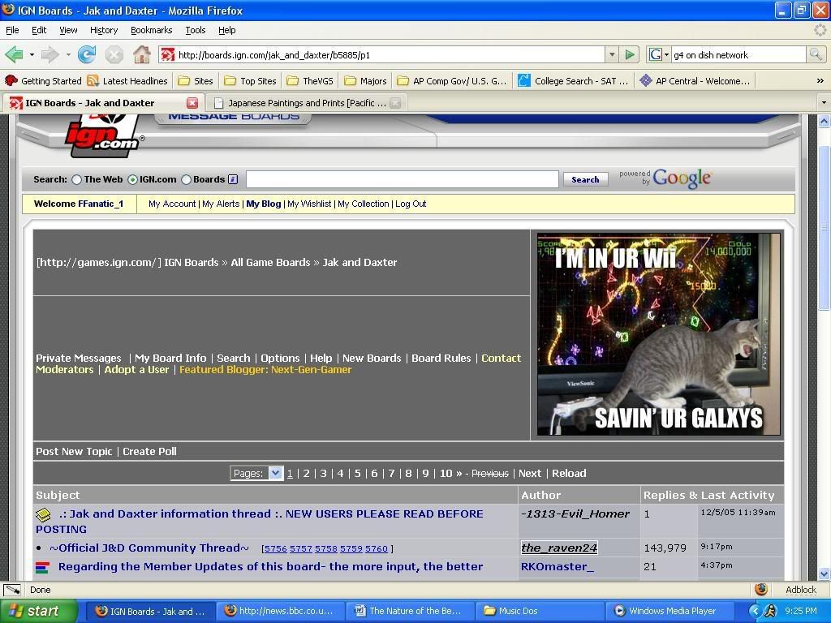The image size is (831, 623).
Task: Open the search engine selector dropdown
Action: tap(659, 54)
